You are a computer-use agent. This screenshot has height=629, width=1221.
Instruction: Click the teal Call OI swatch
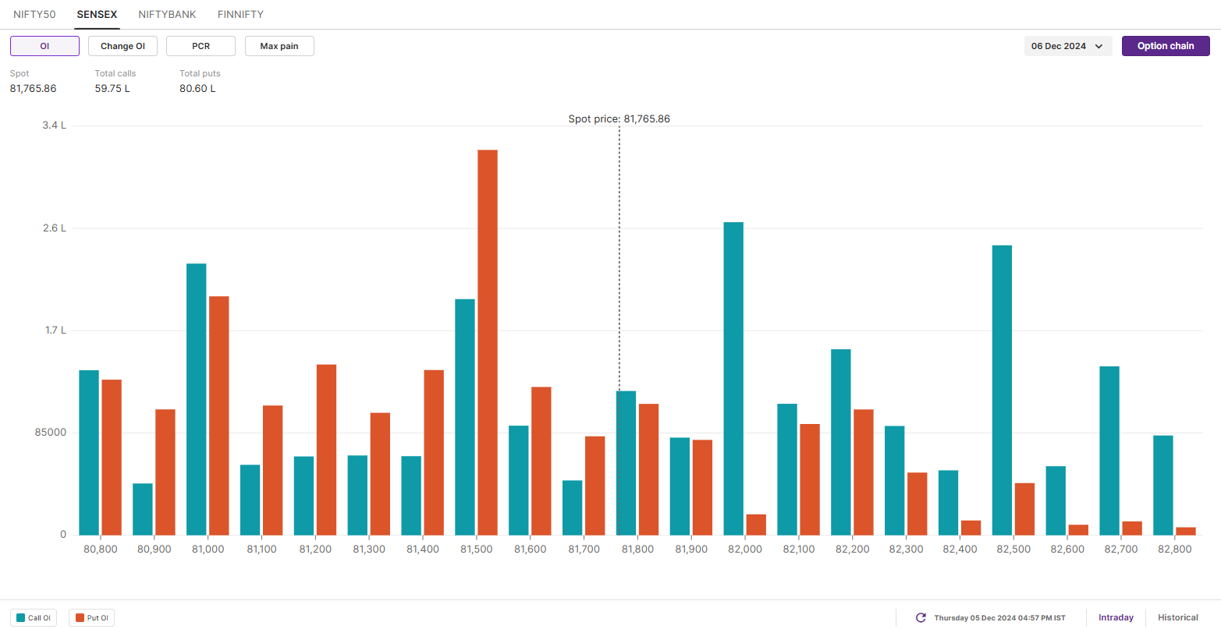20,618
